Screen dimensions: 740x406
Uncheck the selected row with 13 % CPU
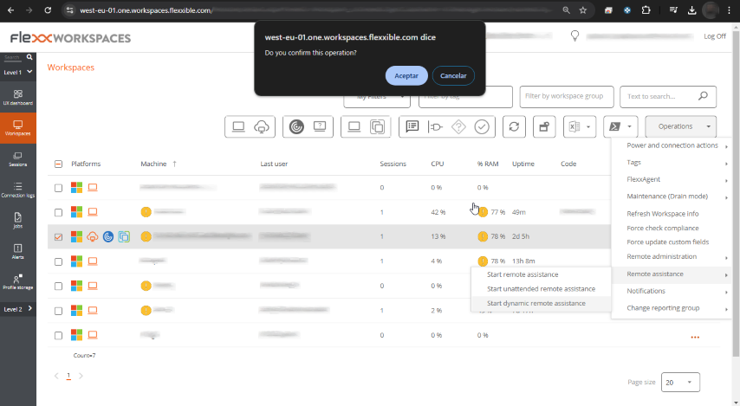tap(58, 236)
